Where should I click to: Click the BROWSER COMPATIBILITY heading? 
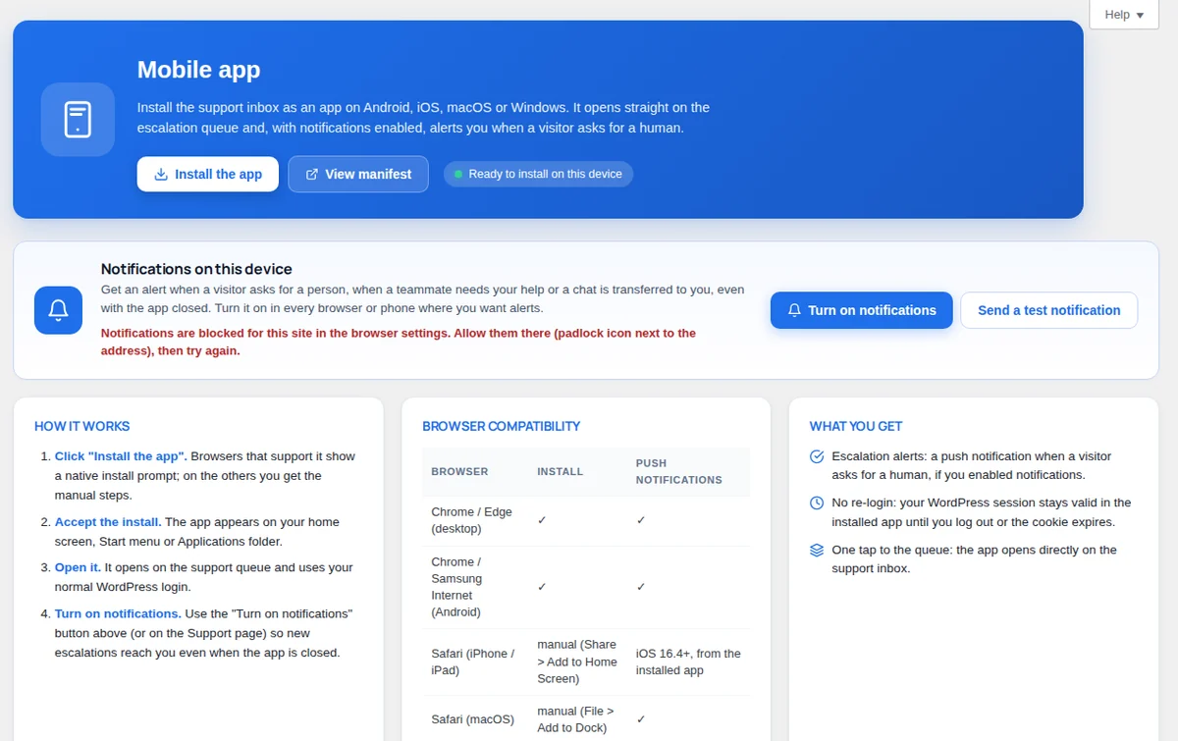click(x=502, y=426)
